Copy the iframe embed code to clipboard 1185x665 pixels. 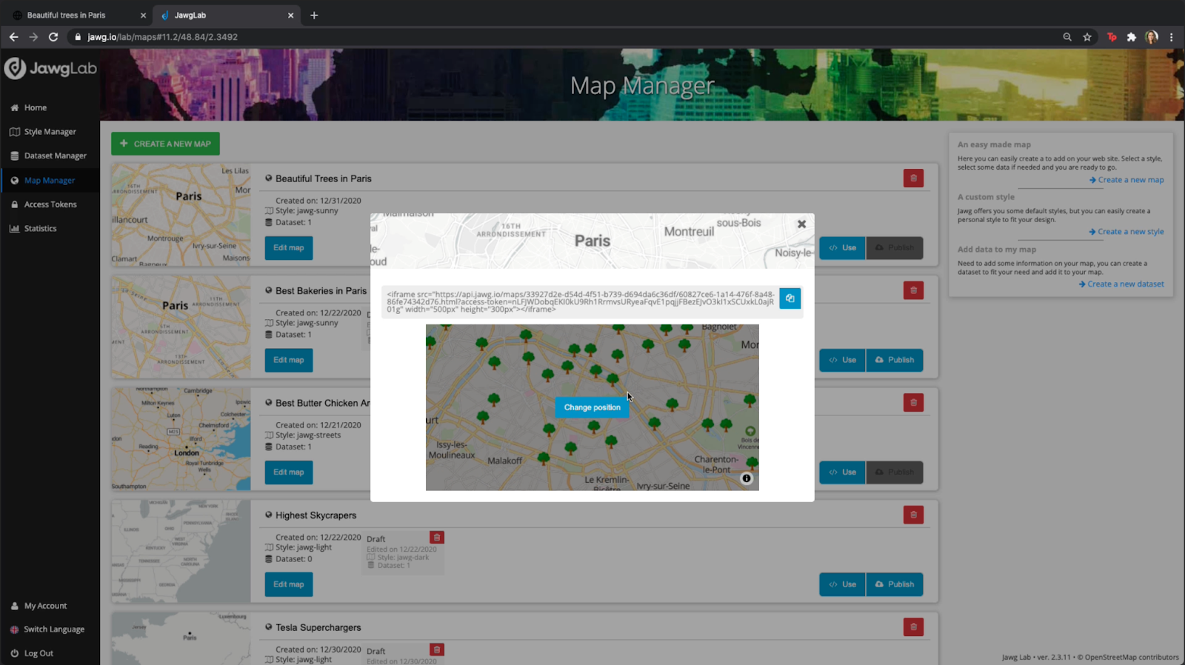pyautogui.click(x=790, y=298)
